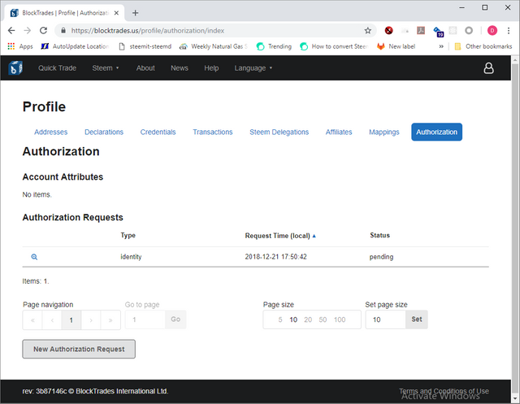Open Weekly Natural Gas bookmark

tap(214, 46)
